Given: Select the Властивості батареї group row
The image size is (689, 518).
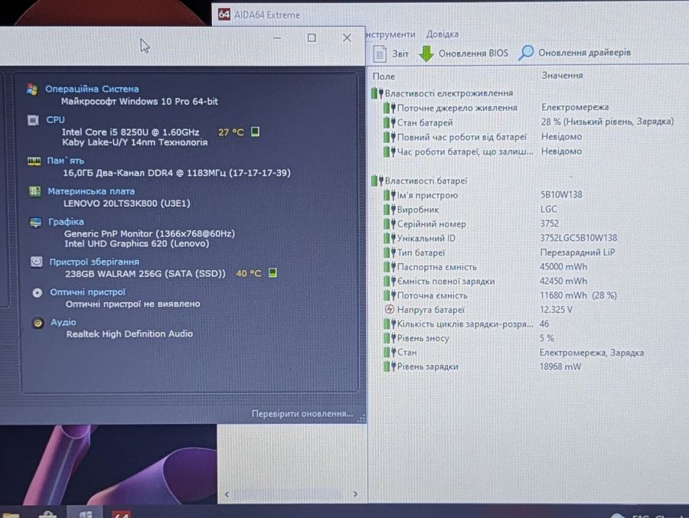Looking at the screenshot, I should click(420, 181).
